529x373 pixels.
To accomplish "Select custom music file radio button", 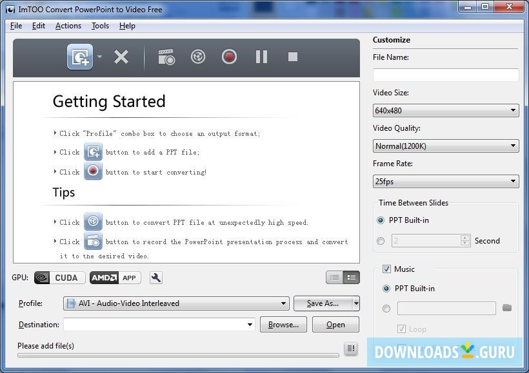I will pyautogui.click(x=386, y=309).
